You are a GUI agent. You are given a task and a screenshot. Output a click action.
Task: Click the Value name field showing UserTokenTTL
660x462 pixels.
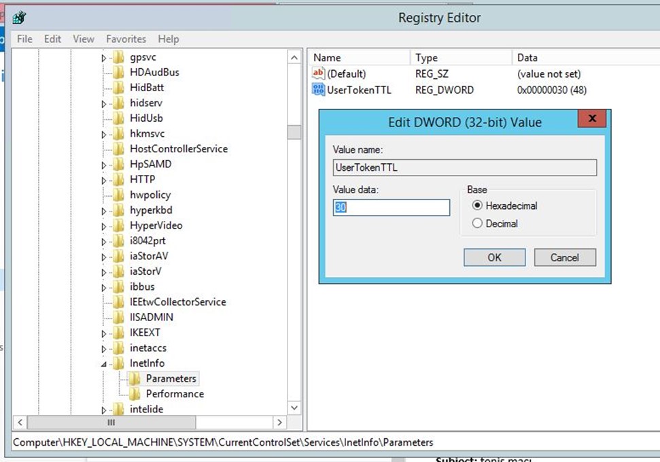[465, 167]
